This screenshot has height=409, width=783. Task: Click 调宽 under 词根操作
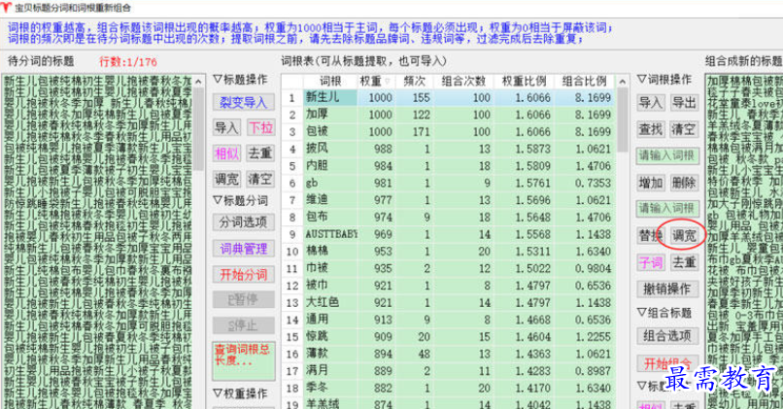pyautogui.click(x=684, y=235)
